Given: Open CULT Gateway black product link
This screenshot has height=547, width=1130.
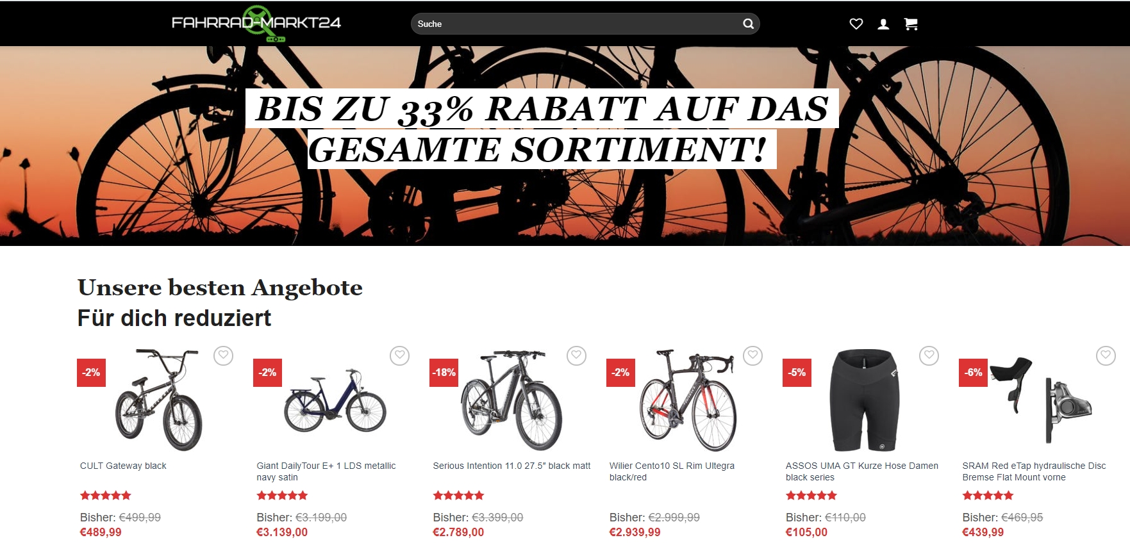Looking at the screenshot, I should [x=123, y=466].
